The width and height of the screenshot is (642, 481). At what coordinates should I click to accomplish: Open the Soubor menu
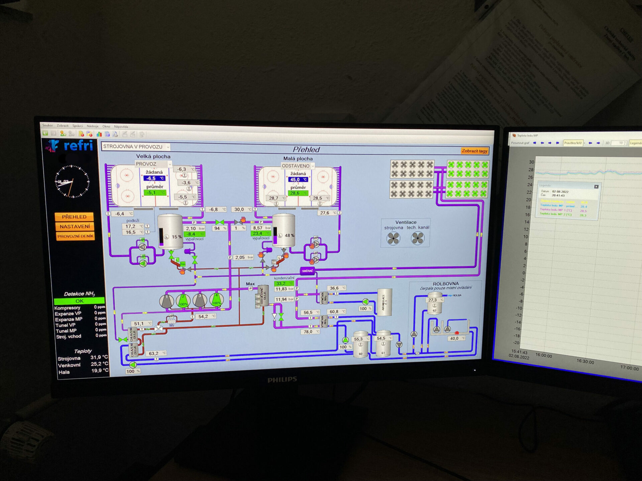point(47,126)
